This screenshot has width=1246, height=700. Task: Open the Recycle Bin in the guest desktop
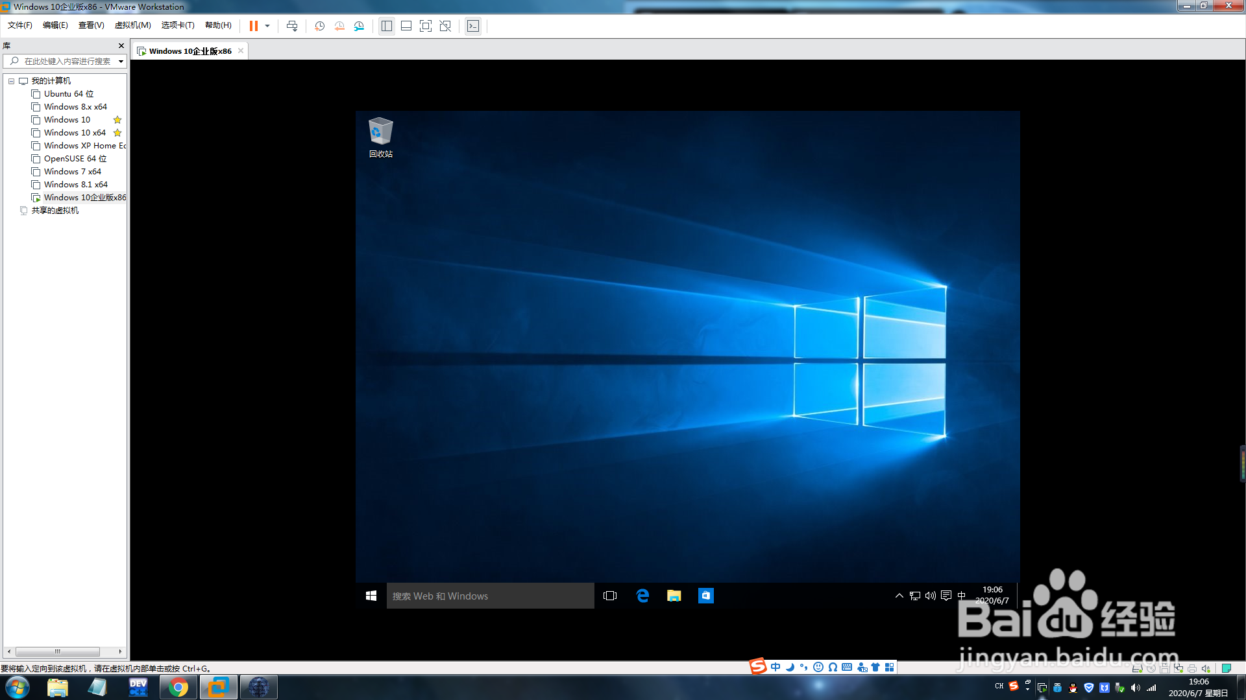click(381, 137)
